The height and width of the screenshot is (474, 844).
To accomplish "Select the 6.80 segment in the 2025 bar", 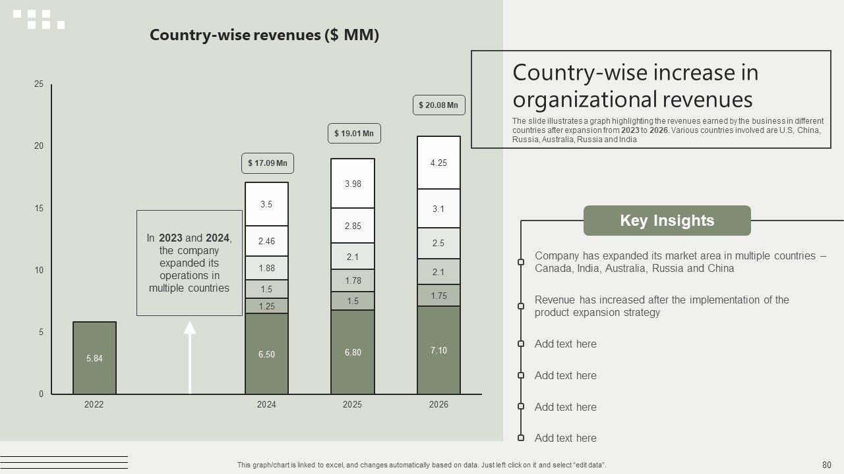I will (x=353, y=352).
